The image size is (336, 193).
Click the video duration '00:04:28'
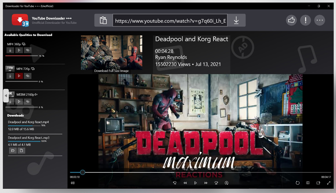point(164,51)
